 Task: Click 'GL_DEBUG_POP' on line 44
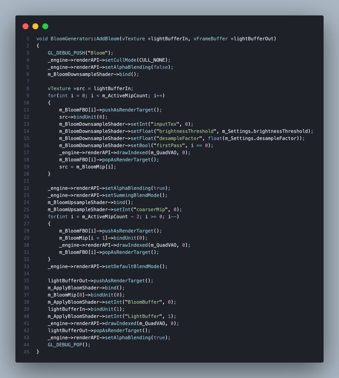(x=65, y=345)
